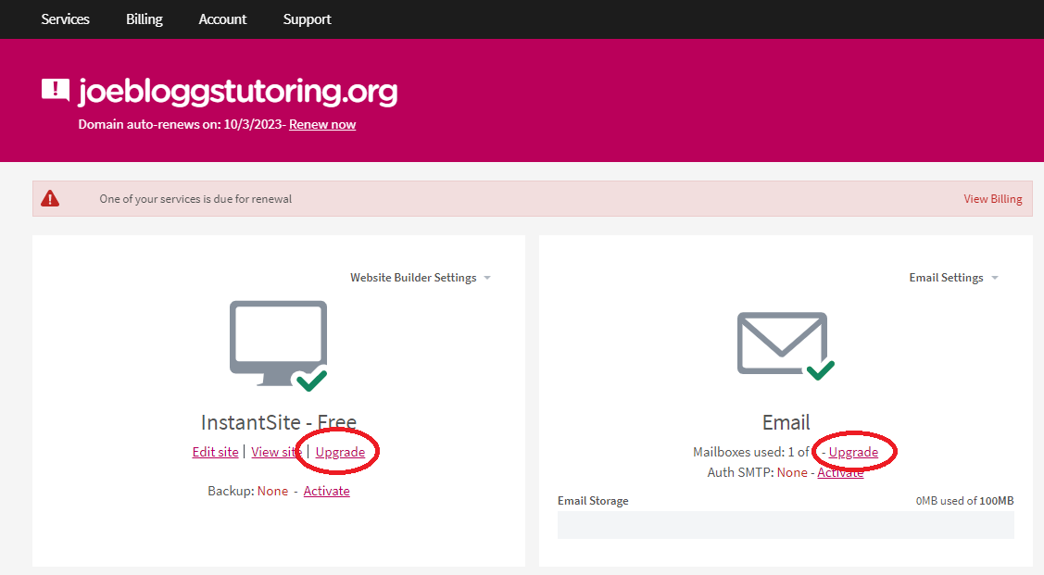Open the Billing menu
This screenshot has width=1044, height=575.
[x=144, y=19]
